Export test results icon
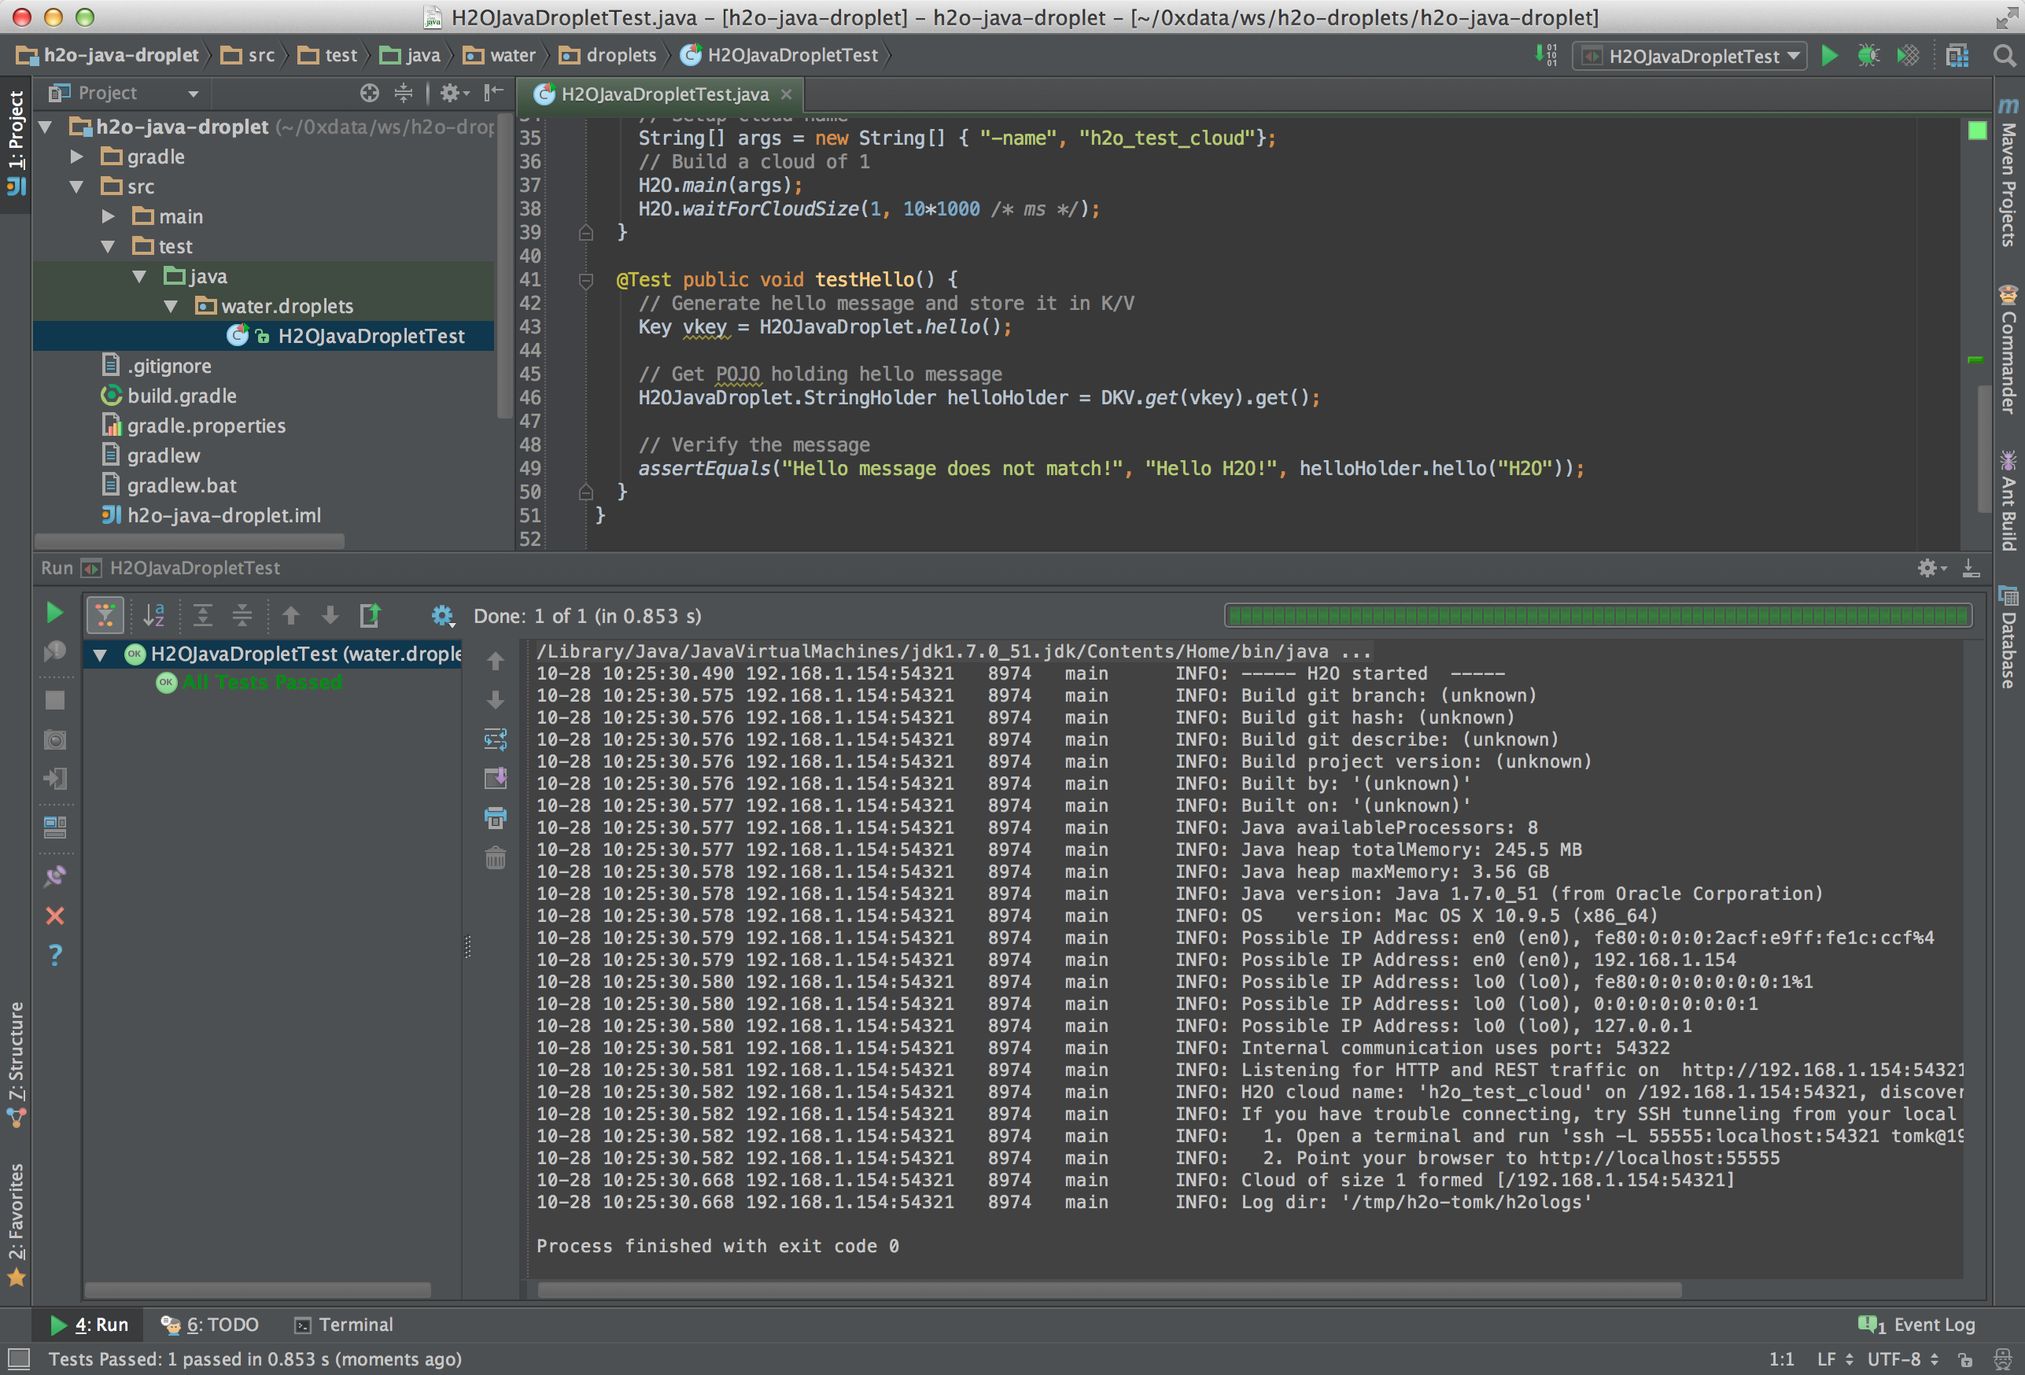Viewport: 2025px width, 1375px height. point(370,615)
